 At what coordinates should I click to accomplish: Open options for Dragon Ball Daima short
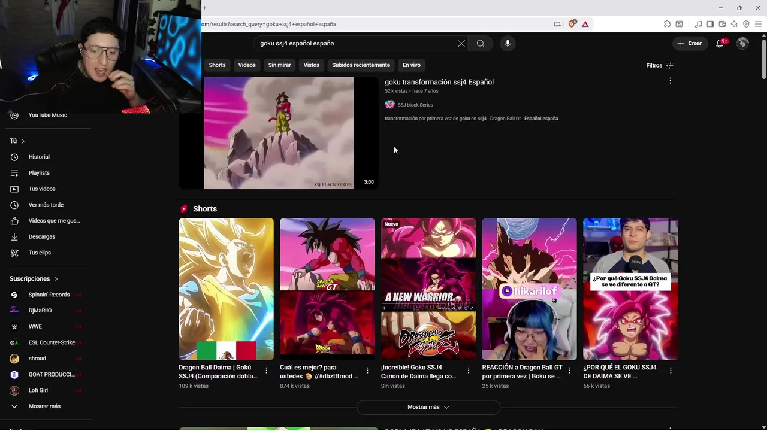267,371
